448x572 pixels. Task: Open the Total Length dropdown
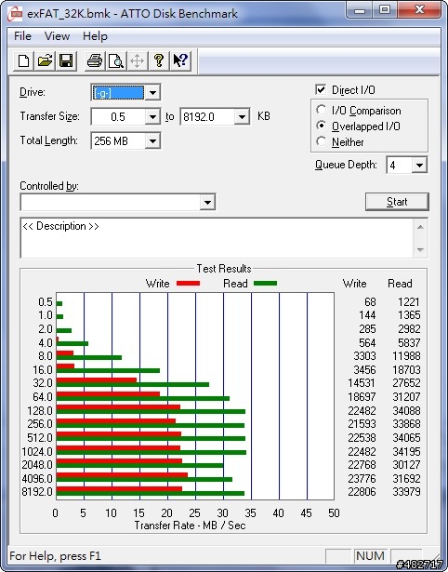152,140
